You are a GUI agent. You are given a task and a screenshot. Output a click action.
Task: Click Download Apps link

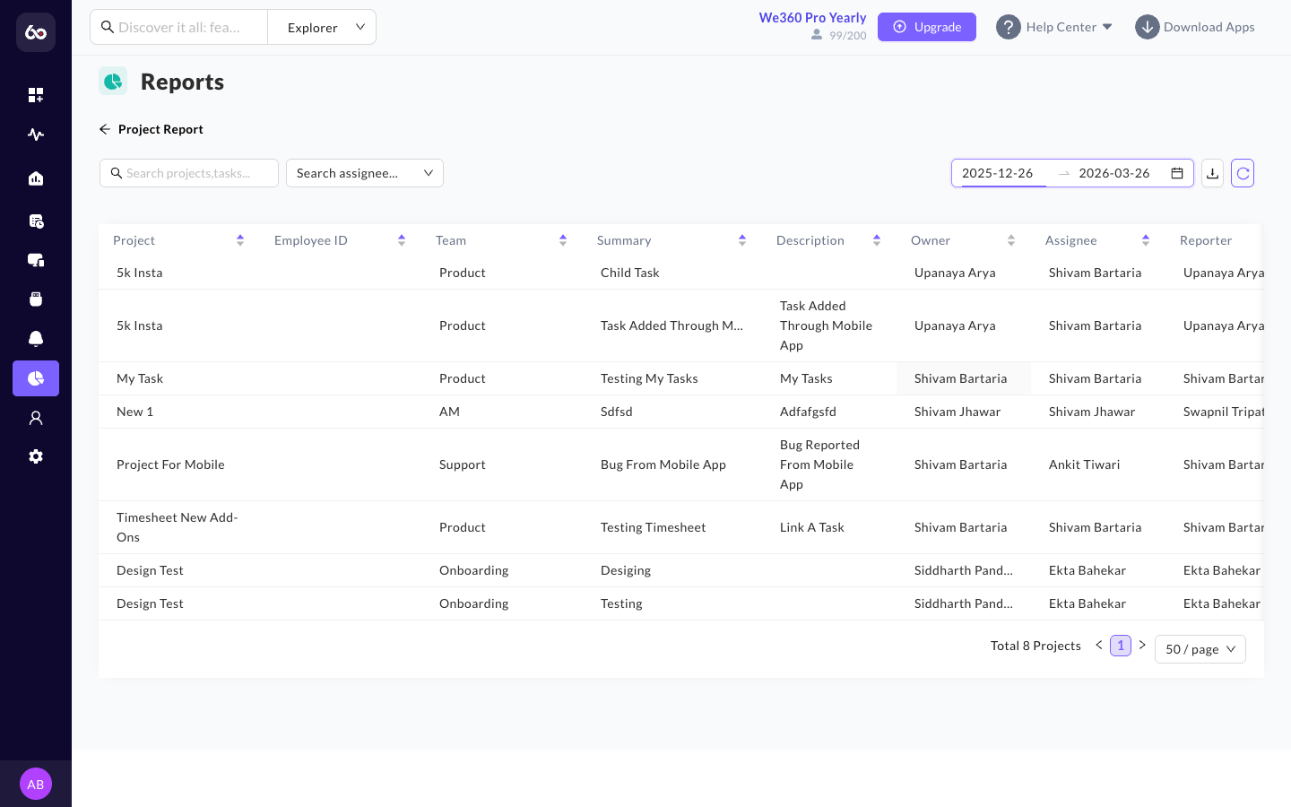(x=1195, y=27)
